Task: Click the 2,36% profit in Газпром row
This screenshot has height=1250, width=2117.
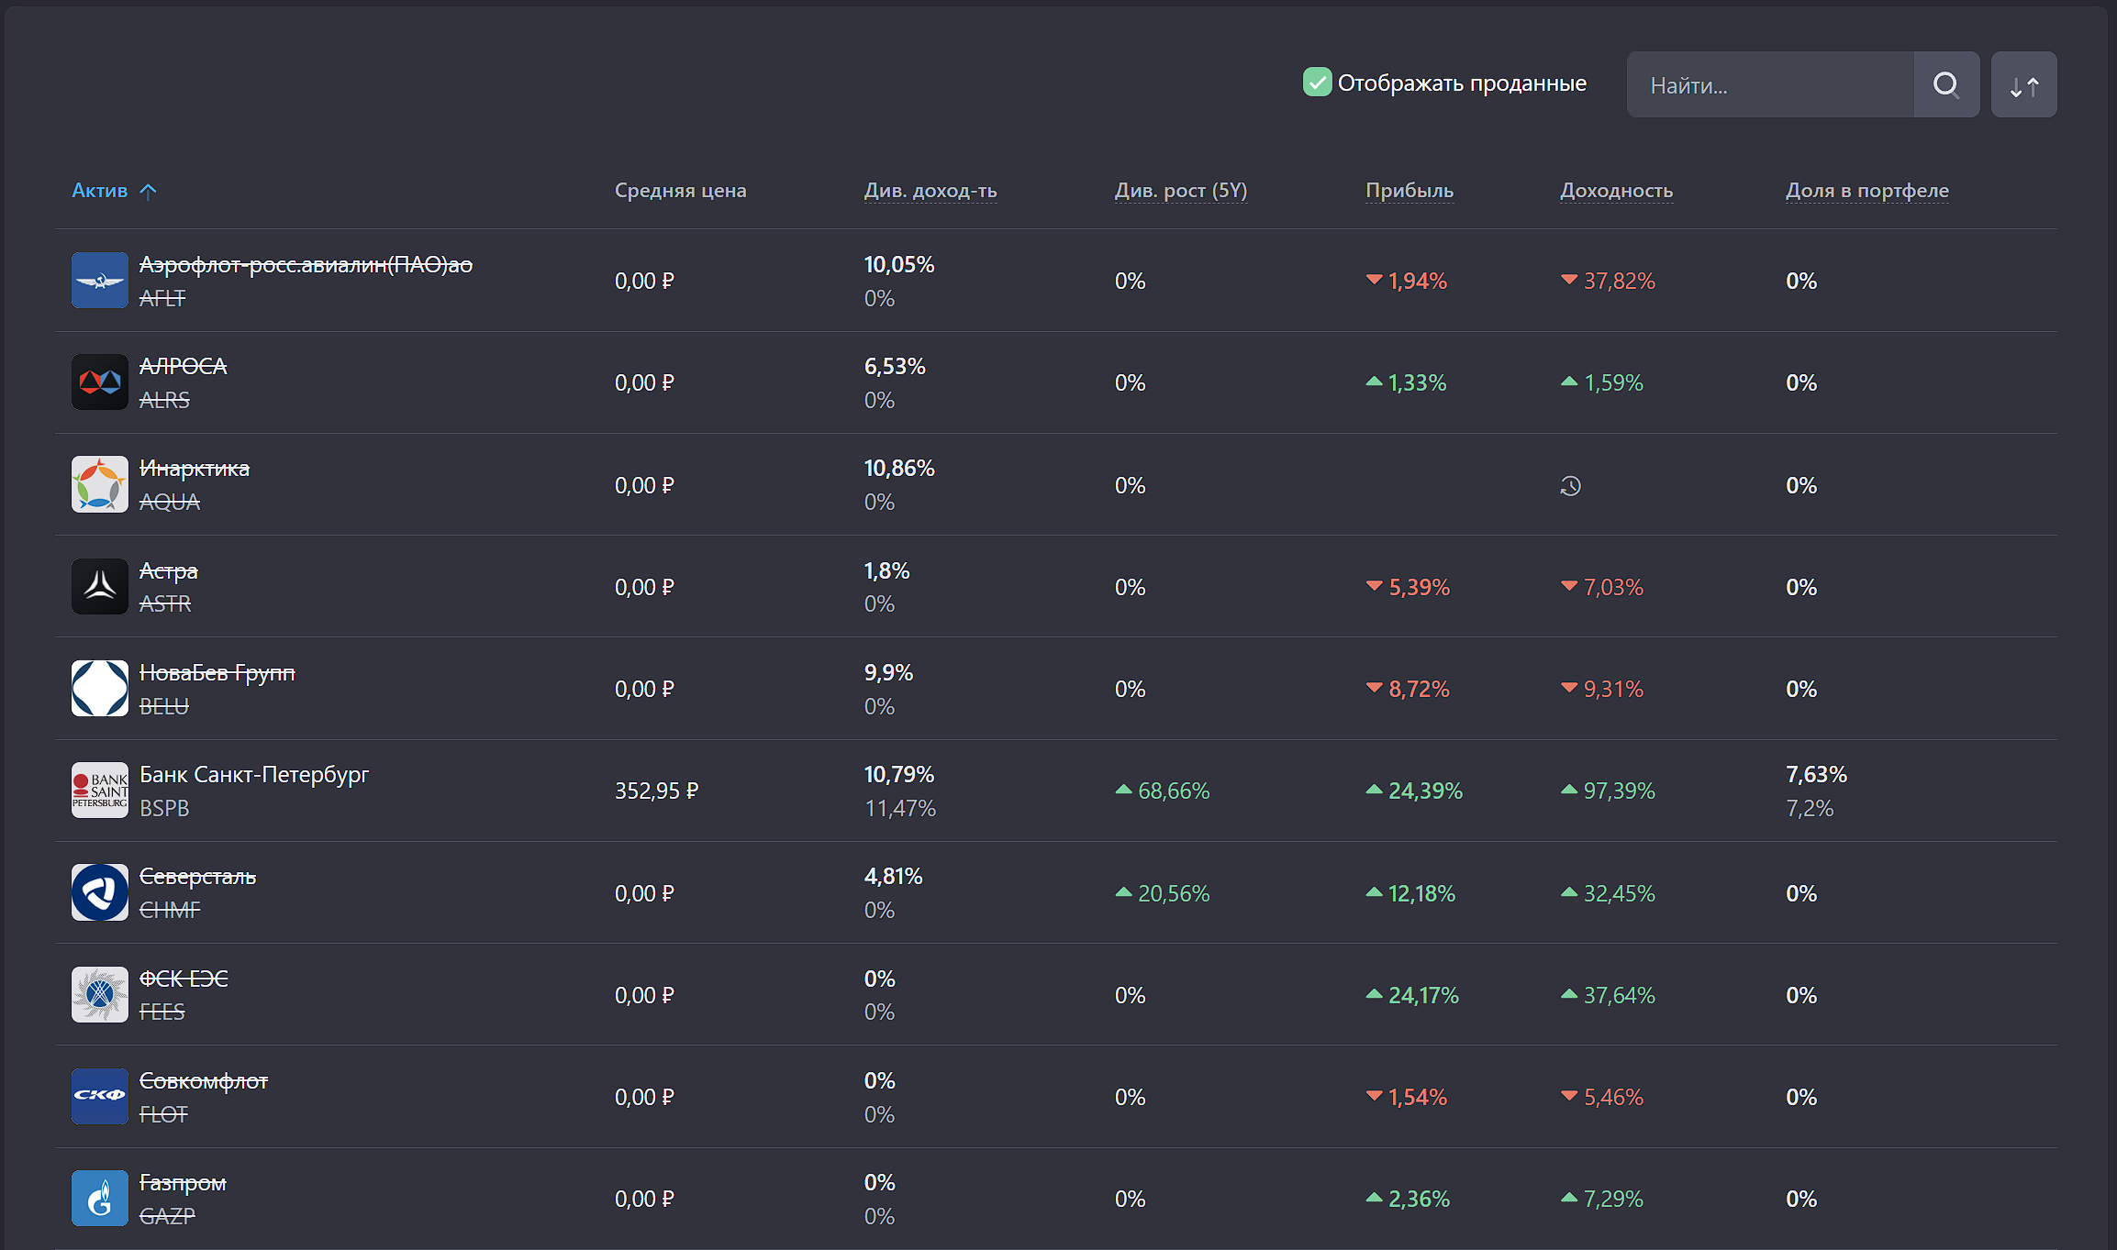Action: pyautogui.click(x=1419, y=1199)
